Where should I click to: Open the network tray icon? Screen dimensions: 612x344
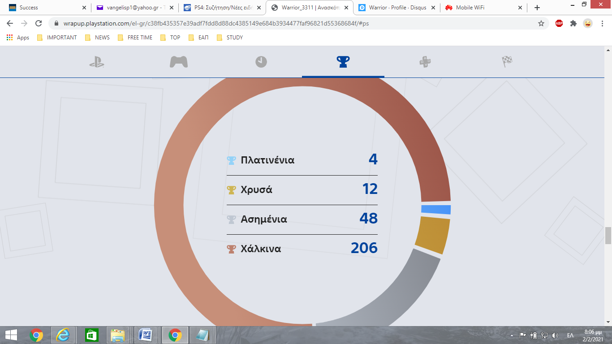point(544,335)
